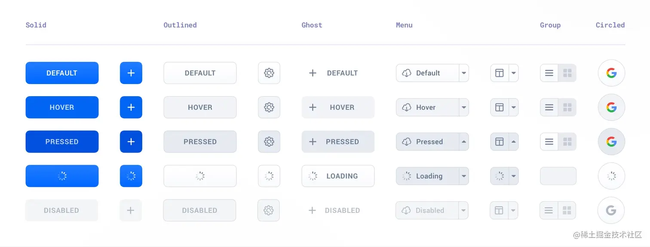Click the outlined HOVER button
The height and width of the screenshot is (247, 650).
(x=200, y=107)
